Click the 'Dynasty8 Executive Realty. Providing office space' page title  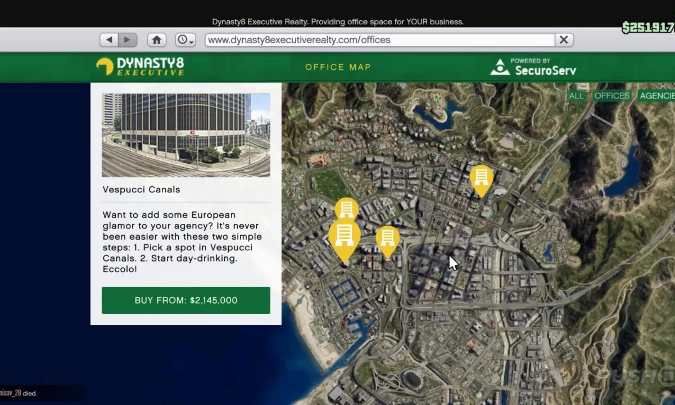(x=338, y=22)
